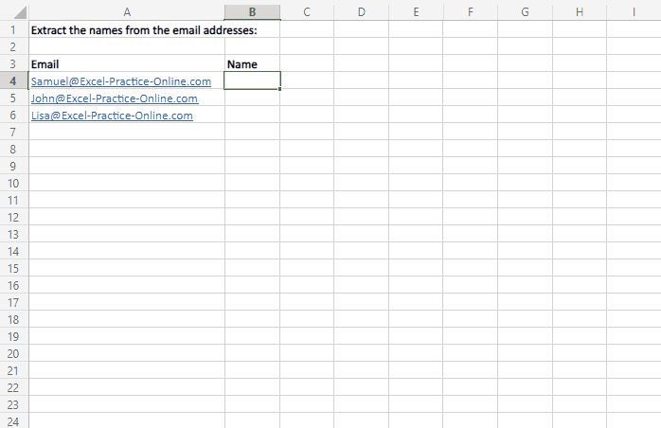Select column B header
The image size is (661, 428).
click(252, 11)
